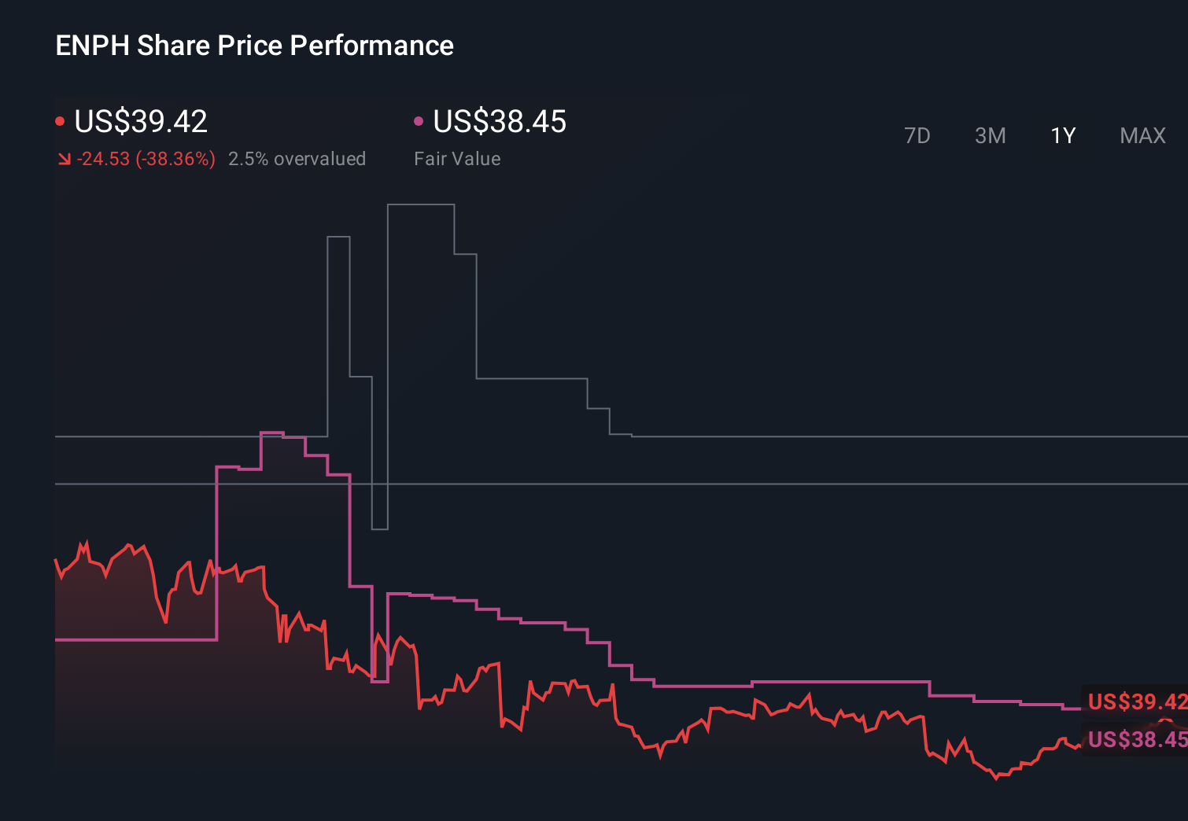Select the 1Y time range tab
Screen dimensions: 1188x821
(1062, 135)
